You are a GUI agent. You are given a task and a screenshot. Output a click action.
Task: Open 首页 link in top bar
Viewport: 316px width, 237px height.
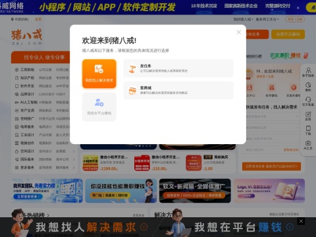point(38,19)
